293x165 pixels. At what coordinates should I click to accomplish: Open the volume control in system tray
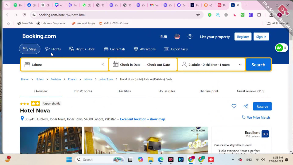[x=263, y=160]
